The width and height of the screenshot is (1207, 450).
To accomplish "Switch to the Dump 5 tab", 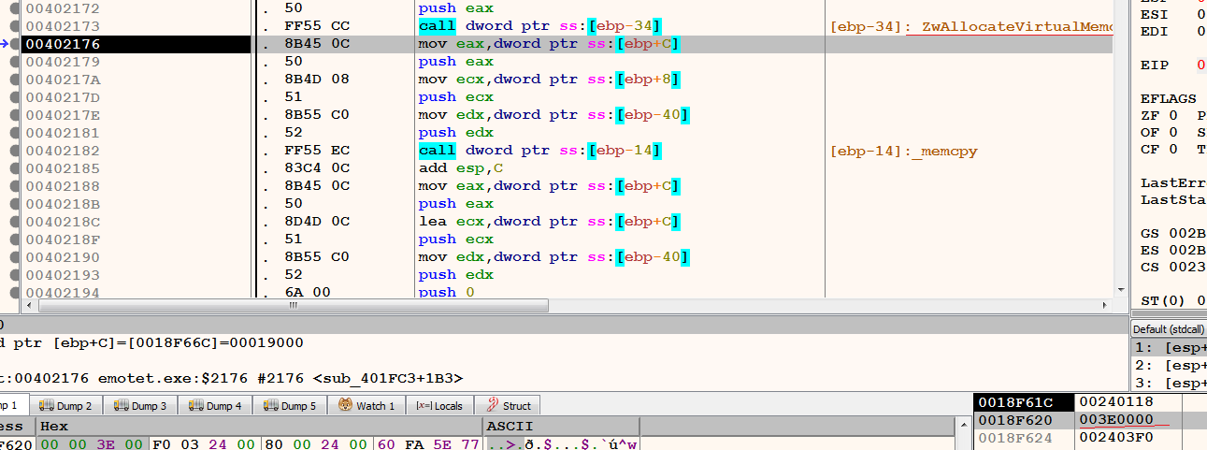I will (x=290, y=405).
